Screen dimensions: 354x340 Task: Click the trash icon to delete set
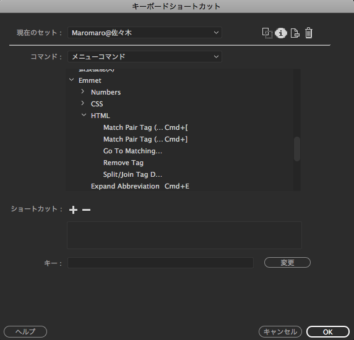309,33
